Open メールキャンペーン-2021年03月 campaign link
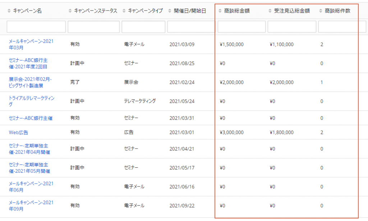The width and height of the screenshot is (368, 221). tap(31, 44)
